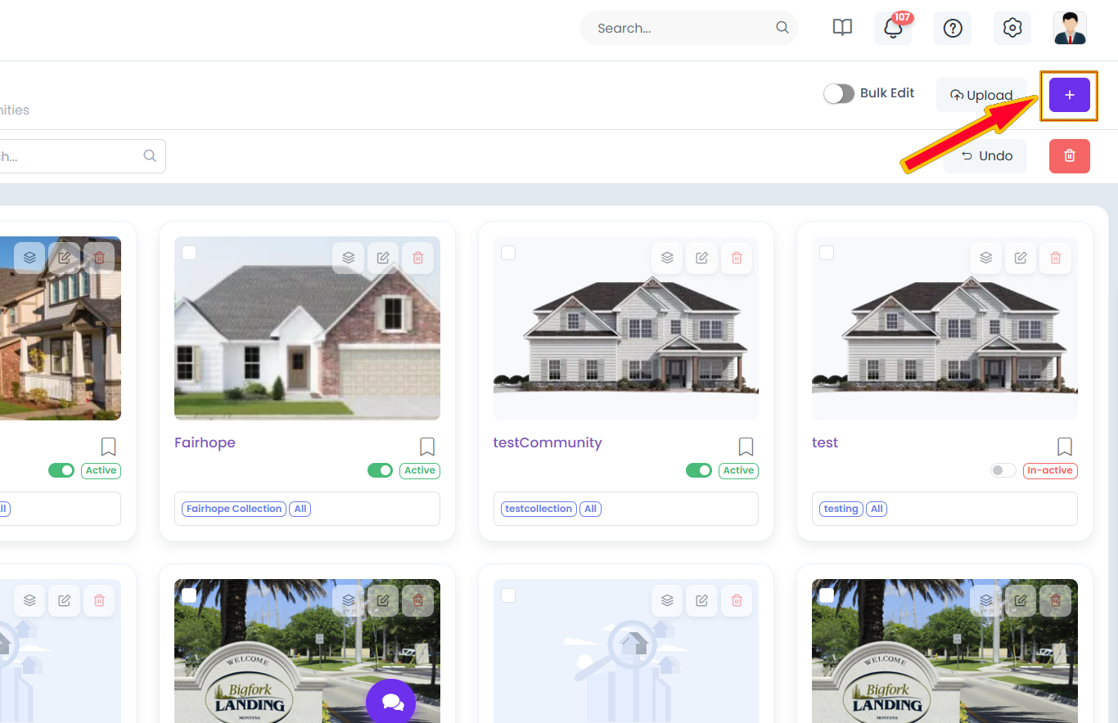
Task: Click the Upload button
Action: click(981, 95)
